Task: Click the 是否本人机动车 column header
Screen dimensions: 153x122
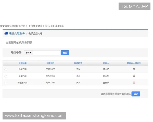Action: 134,63
